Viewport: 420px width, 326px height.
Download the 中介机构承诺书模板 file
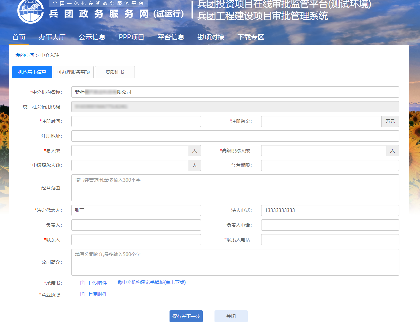pyautogui.click(x=152, y=282)
